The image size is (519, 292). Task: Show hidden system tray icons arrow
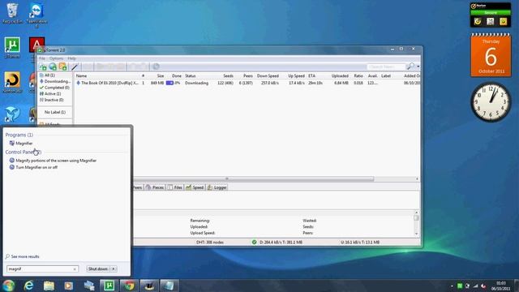pyautogui.click(x=452, y=286)
